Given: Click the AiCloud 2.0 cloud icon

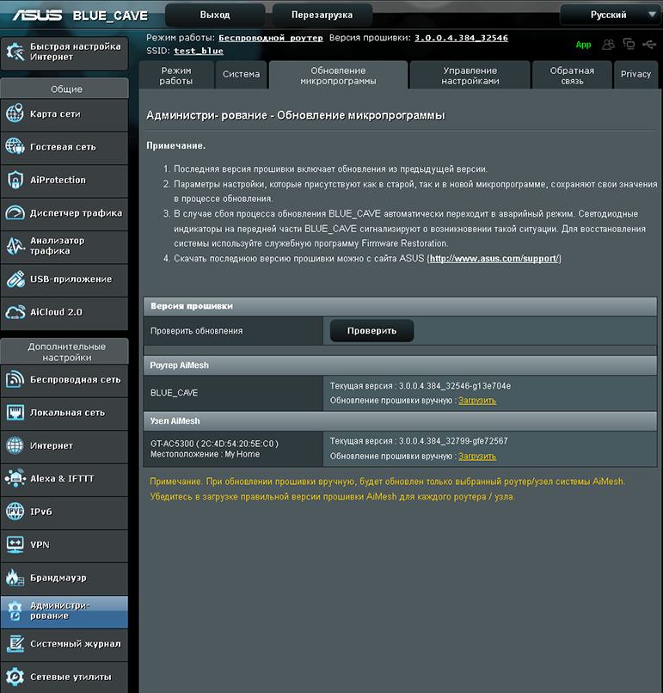Looking at the screenshot, I should pyautogui.click(x=15, y=312).
